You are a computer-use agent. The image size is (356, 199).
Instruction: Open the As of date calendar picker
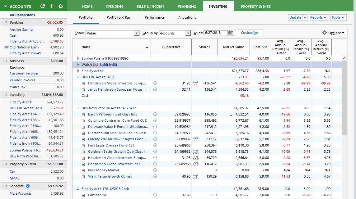[231, 33]
